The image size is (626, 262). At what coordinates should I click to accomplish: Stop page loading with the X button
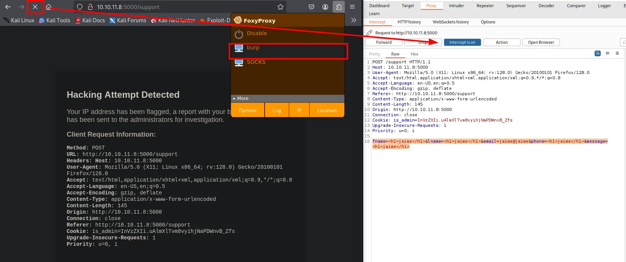[35, 7]
